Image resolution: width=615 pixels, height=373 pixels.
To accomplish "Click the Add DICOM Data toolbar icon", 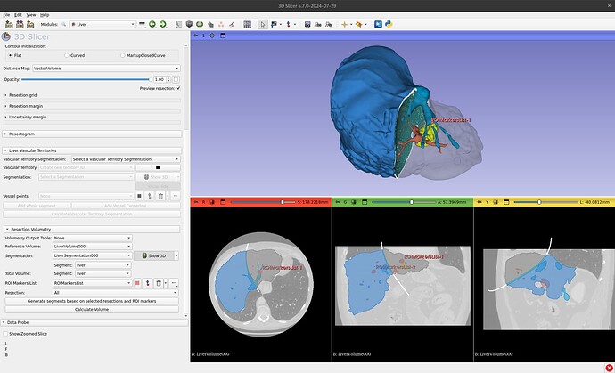I will point(20,24).
